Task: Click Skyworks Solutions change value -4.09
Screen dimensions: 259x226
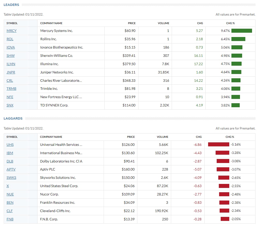Action: point(198,177)
